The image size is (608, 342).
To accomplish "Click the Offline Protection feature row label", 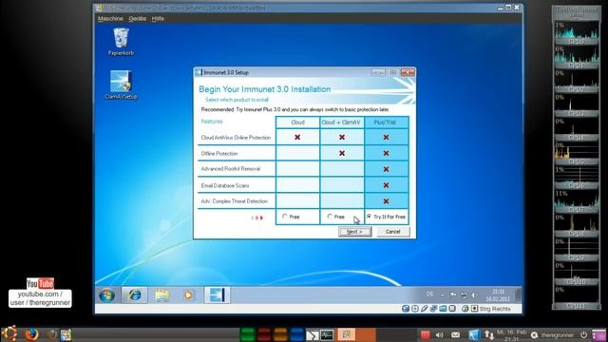I will (219, 154).
